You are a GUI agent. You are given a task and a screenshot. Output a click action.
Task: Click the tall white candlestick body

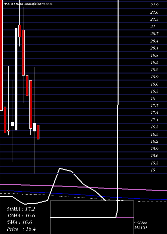(x=16, y=79)
